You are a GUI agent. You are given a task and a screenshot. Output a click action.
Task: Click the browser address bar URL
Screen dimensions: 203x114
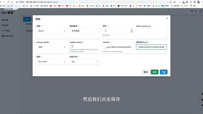pyautogui.click(x=42, y=2)
